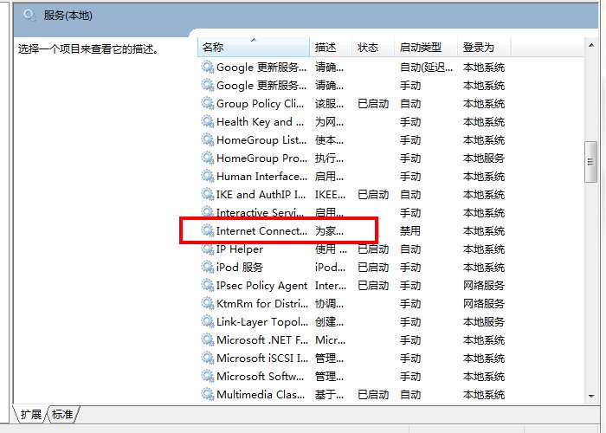Click the scrollbar up arrow
Viewport: 606px width, 433px height.
point(591,46)
